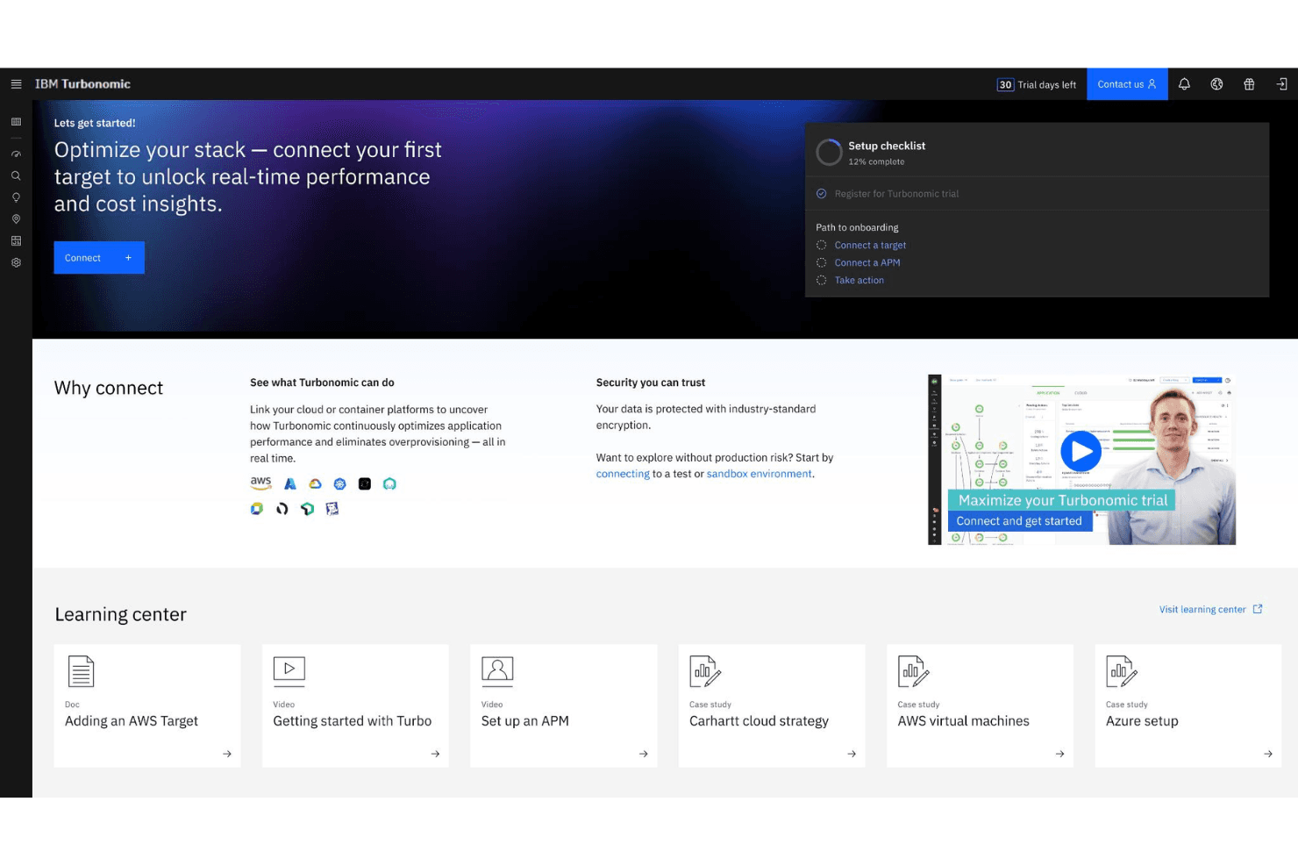
Task: Open Connect a target checklist item
Action: click(870, 245)
